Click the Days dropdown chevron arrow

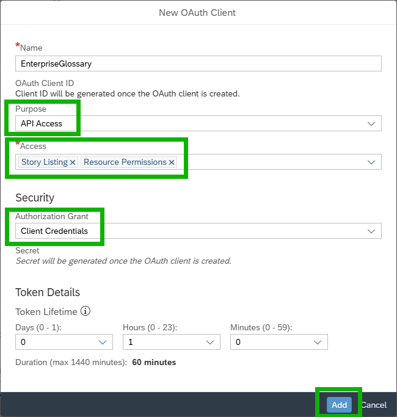coord(103,343)
